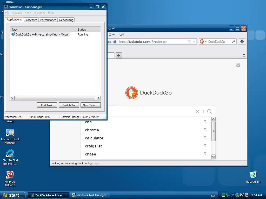Image resolution: width=266 pixels, height=199 pixels.
Task: Click the New Task... button
Action: pos(90,105)
